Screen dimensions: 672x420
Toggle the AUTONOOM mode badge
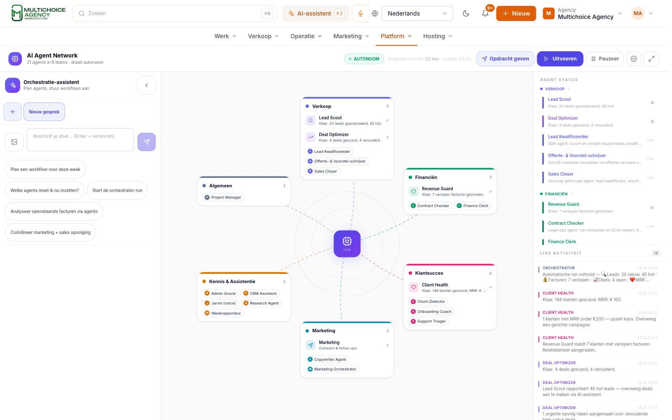364,59
